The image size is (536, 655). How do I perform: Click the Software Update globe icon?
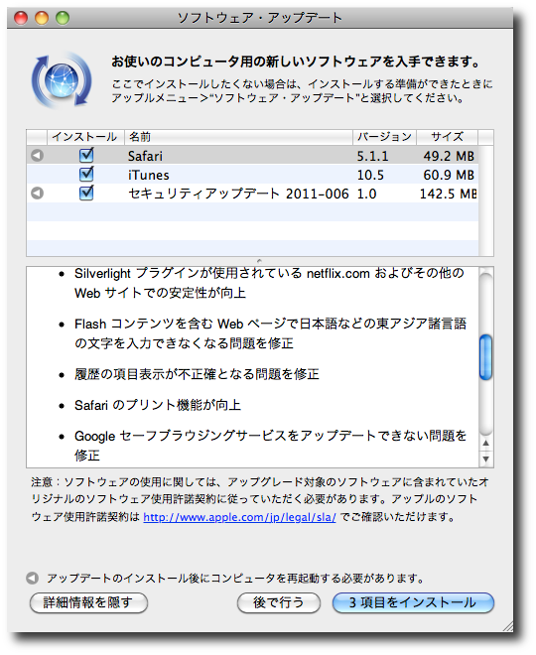[62, 79]
